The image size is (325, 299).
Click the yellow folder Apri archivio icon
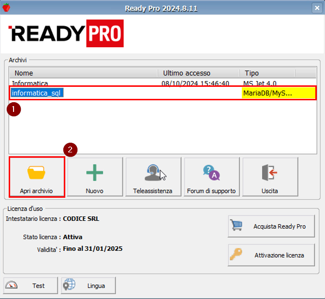[x=36, y=172]
